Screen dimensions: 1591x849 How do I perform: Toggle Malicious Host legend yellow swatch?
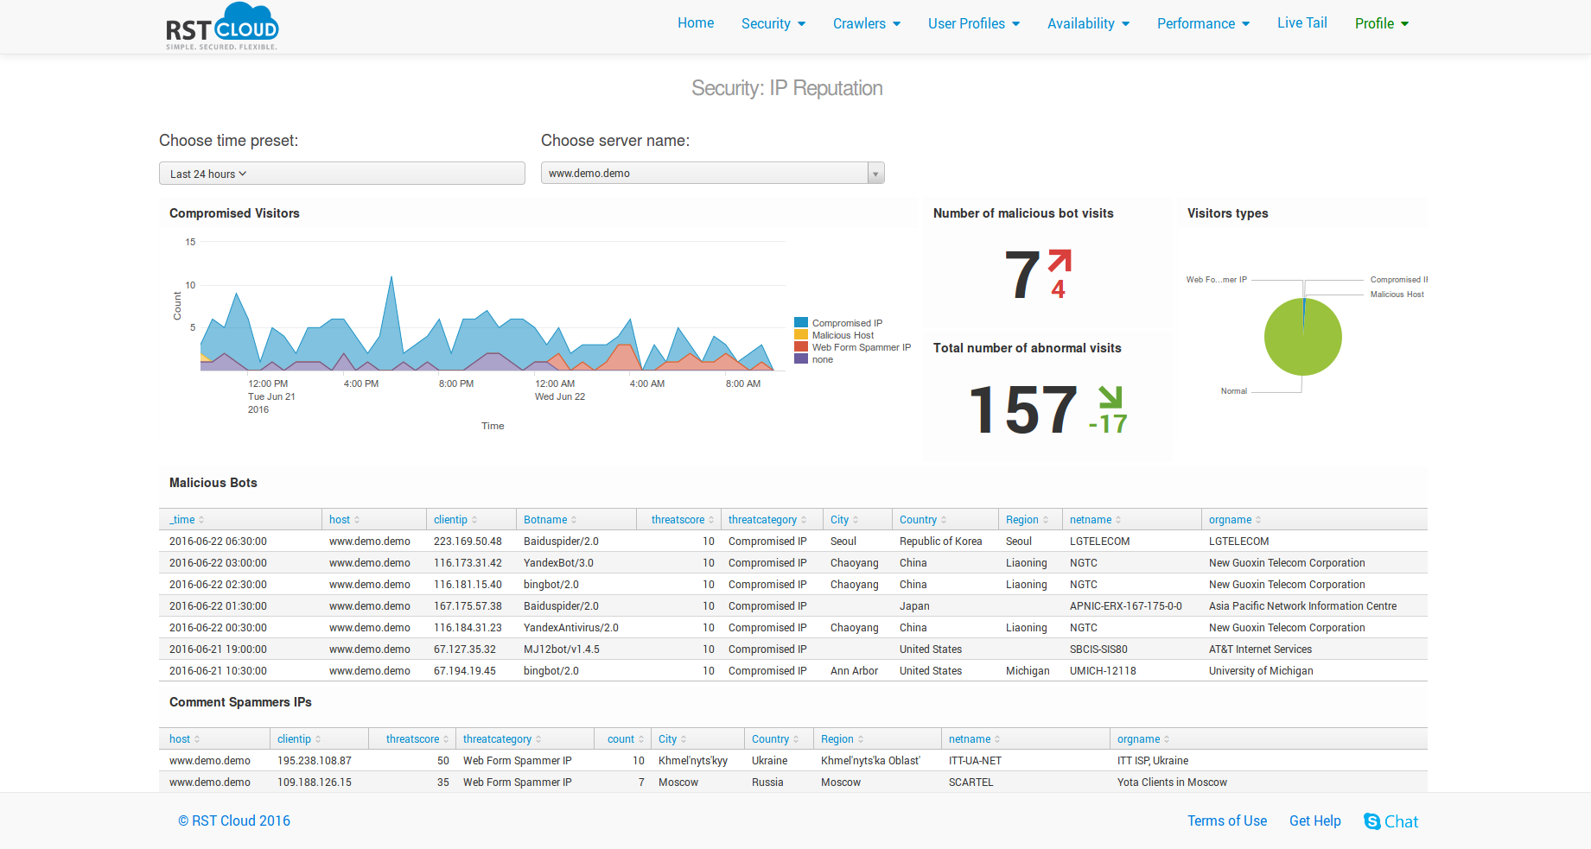tap(801, 335)
